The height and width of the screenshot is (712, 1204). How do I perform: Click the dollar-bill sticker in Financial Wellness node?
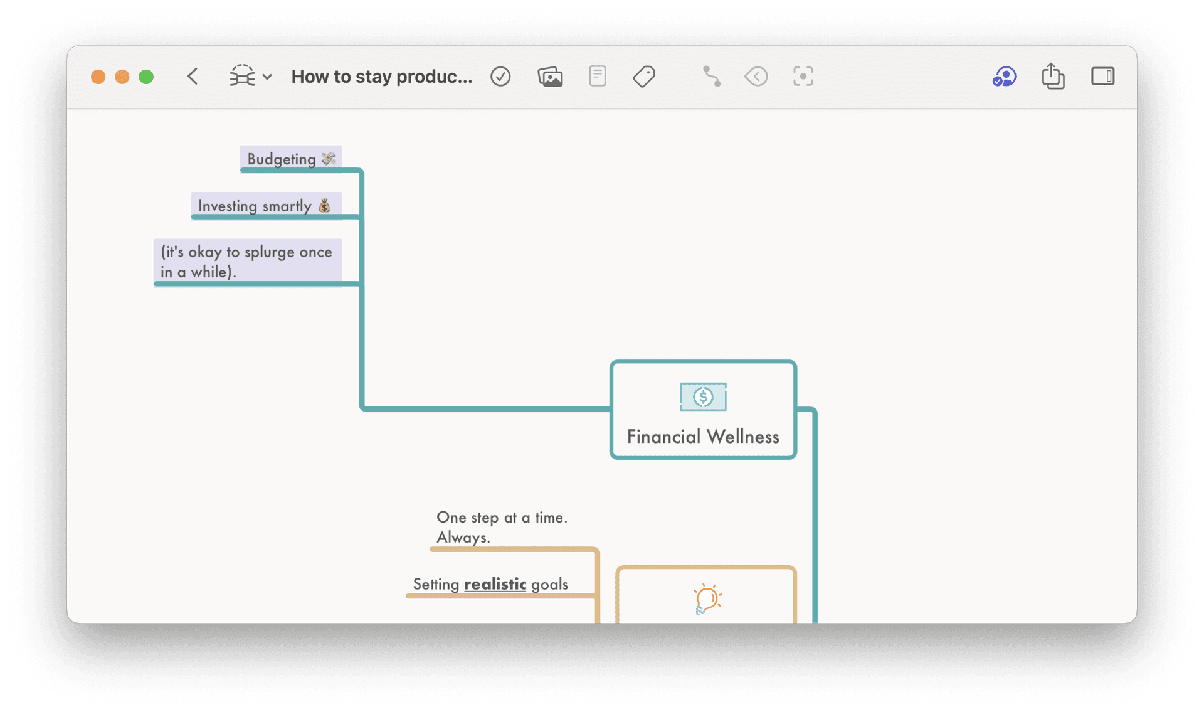(702, 396)
